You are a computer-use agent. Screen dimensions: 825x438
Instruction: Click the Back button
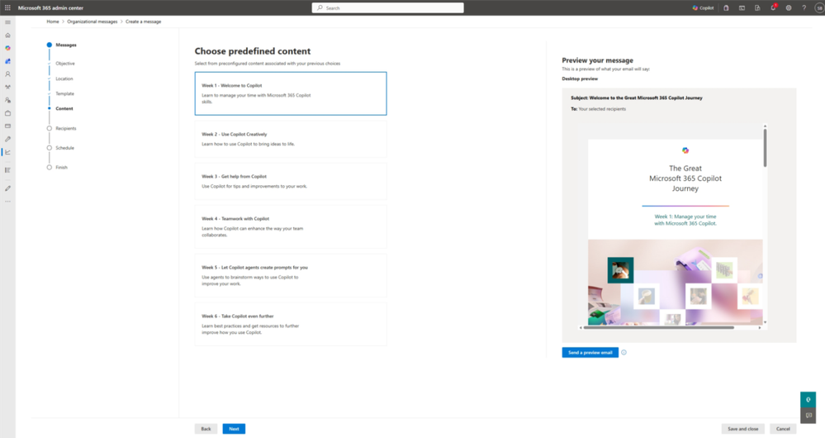pyautogui.click(x=206, y=429)
